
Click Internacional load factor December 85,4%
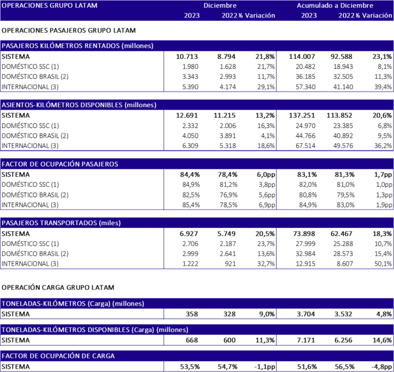(191, 205)
